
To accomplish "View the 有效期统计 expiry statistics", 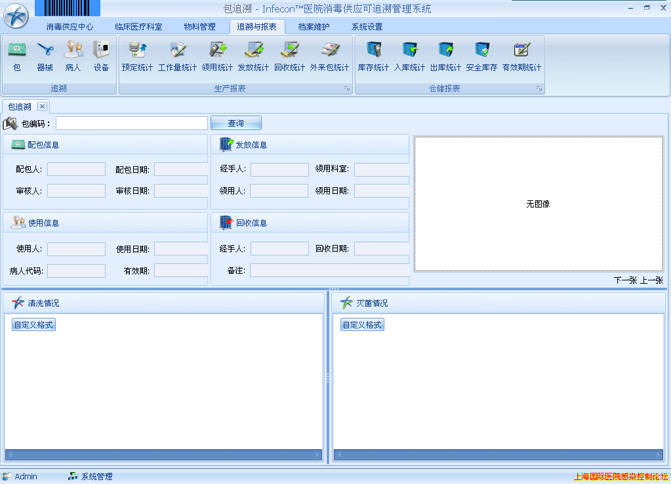I will [x=523, y=55].
